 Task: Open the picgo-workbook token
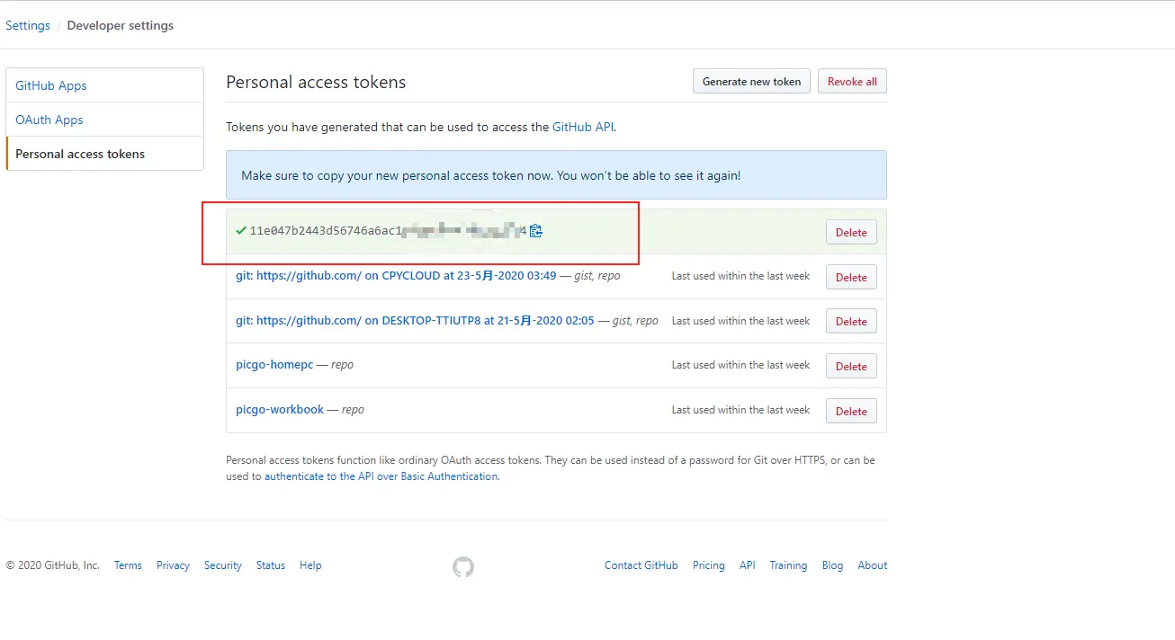point(280,409)
